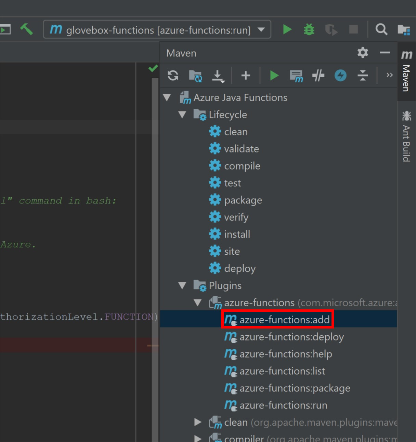The height and width of the screenshot is (442, 416).
Task: Run Maven build green arrow
Action: tap(274, 75)
